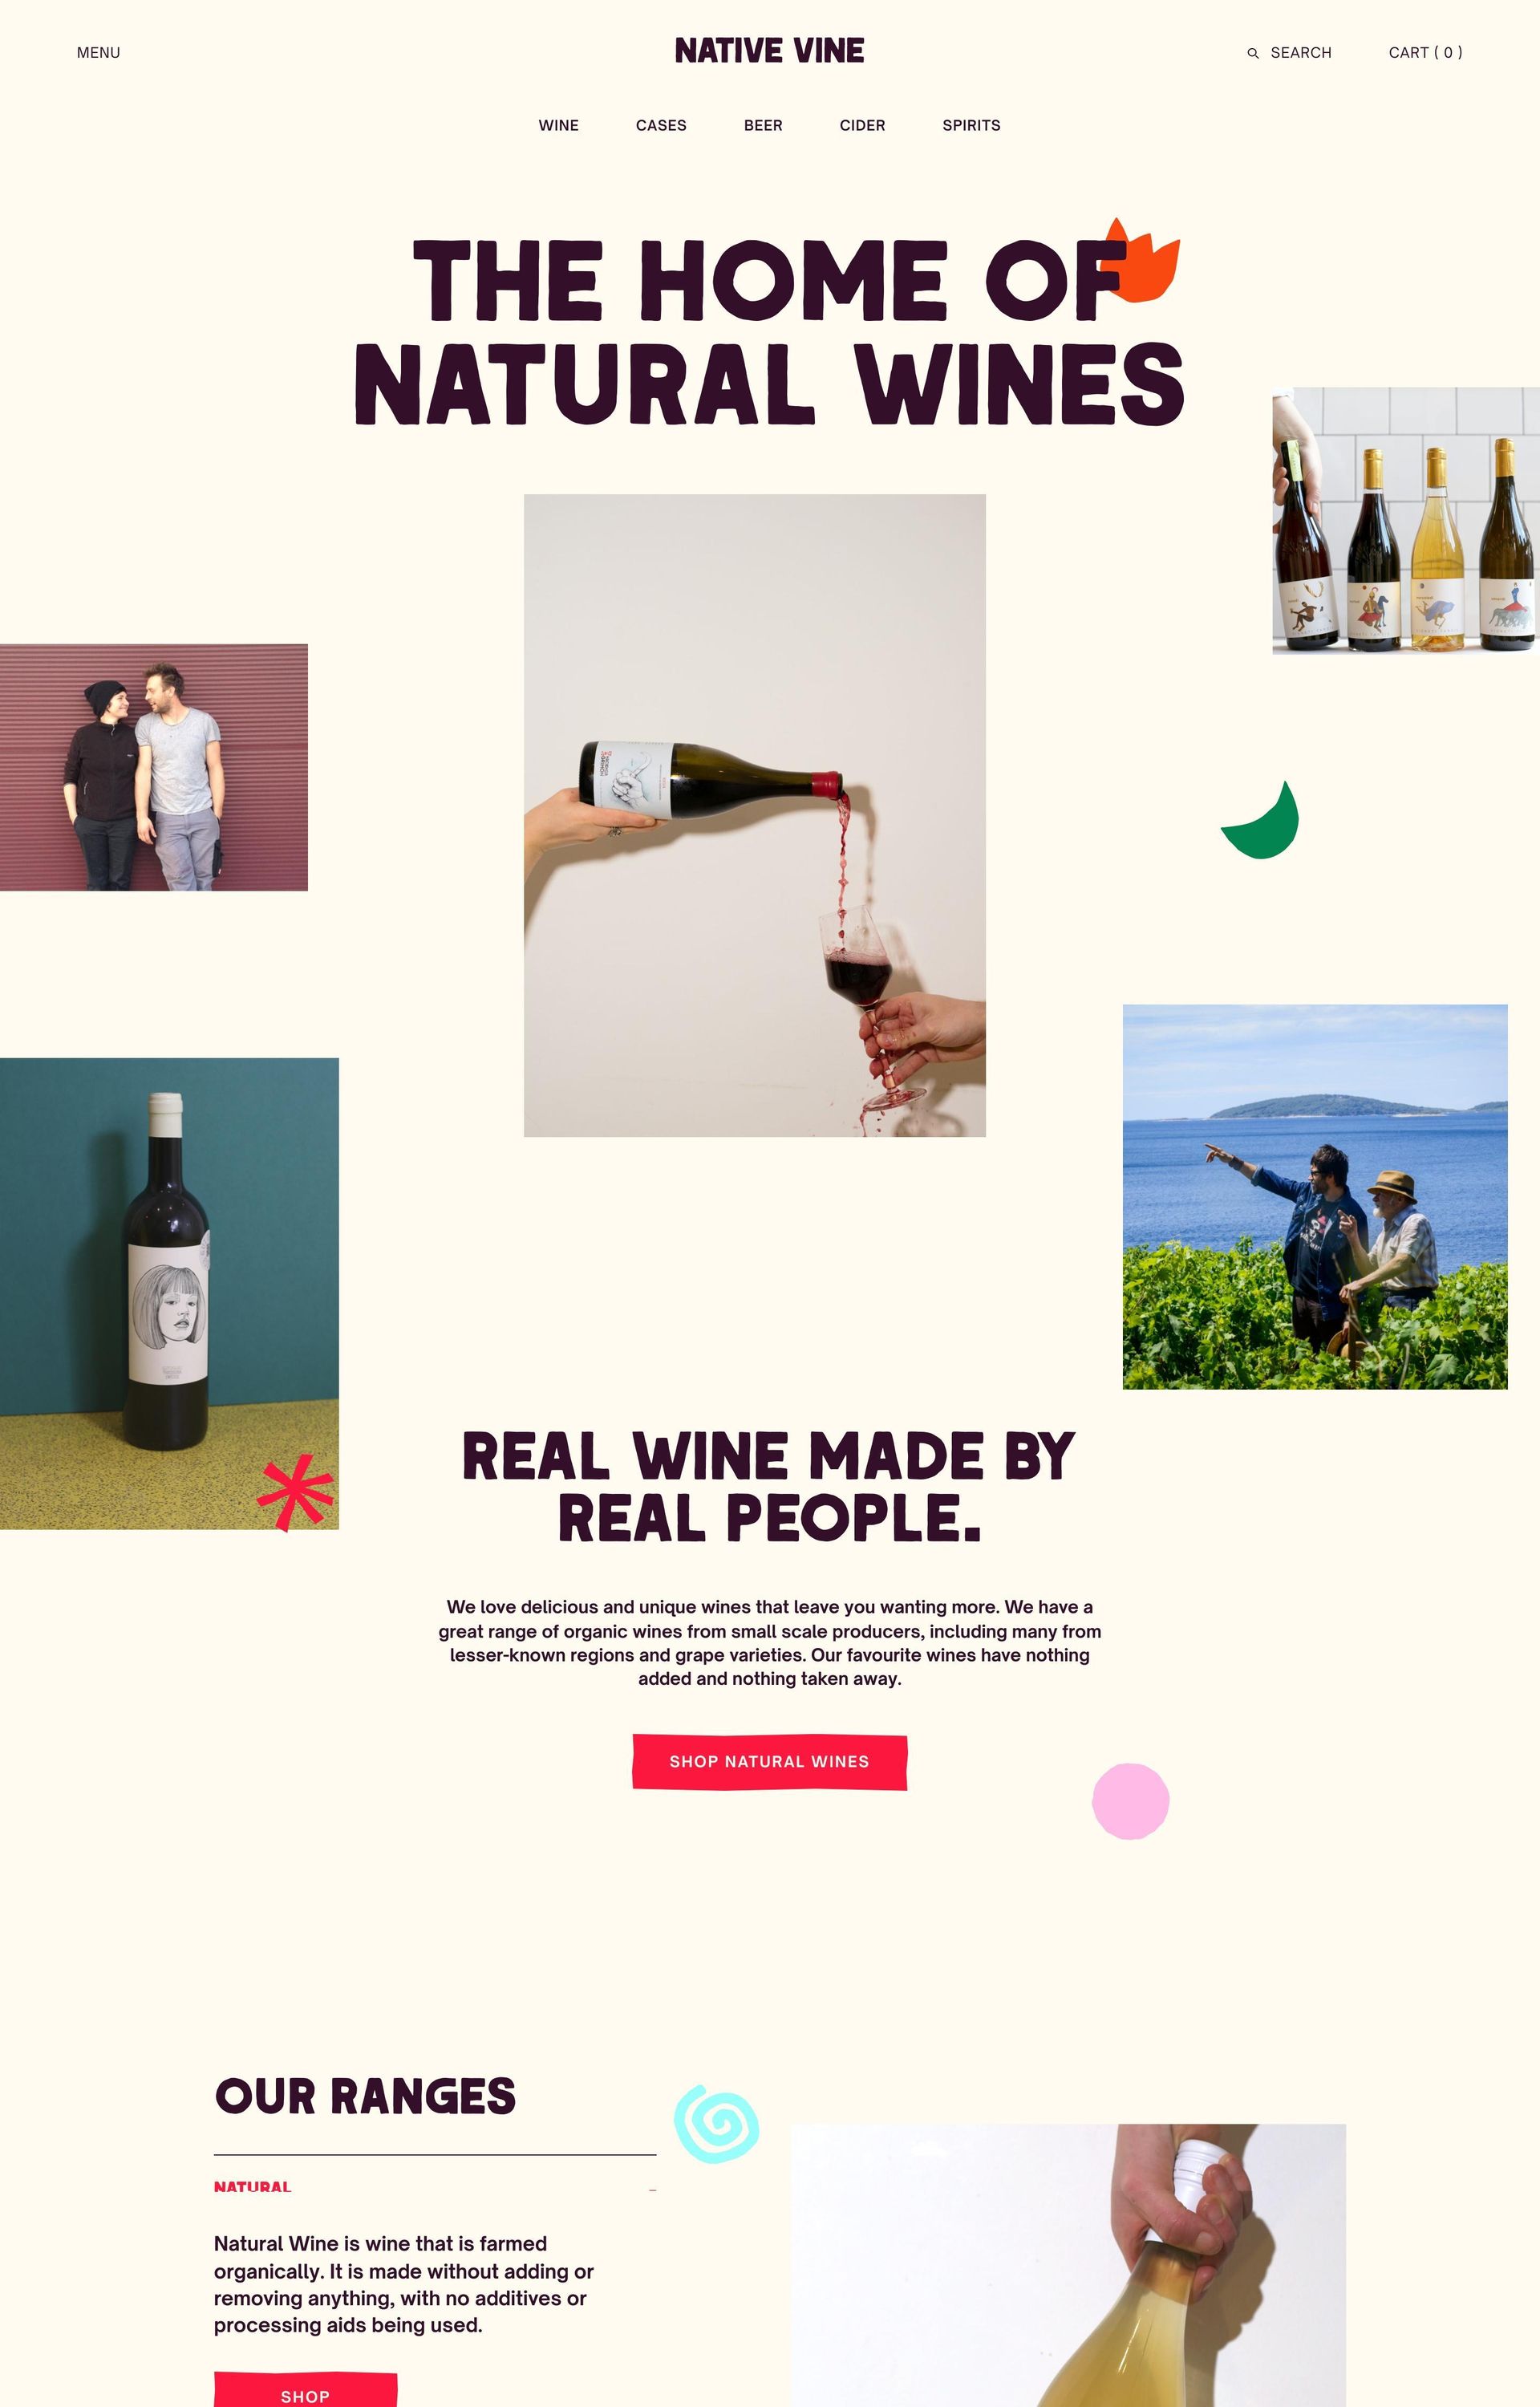
Task: Open the main MENU
Action: (98, 53)
